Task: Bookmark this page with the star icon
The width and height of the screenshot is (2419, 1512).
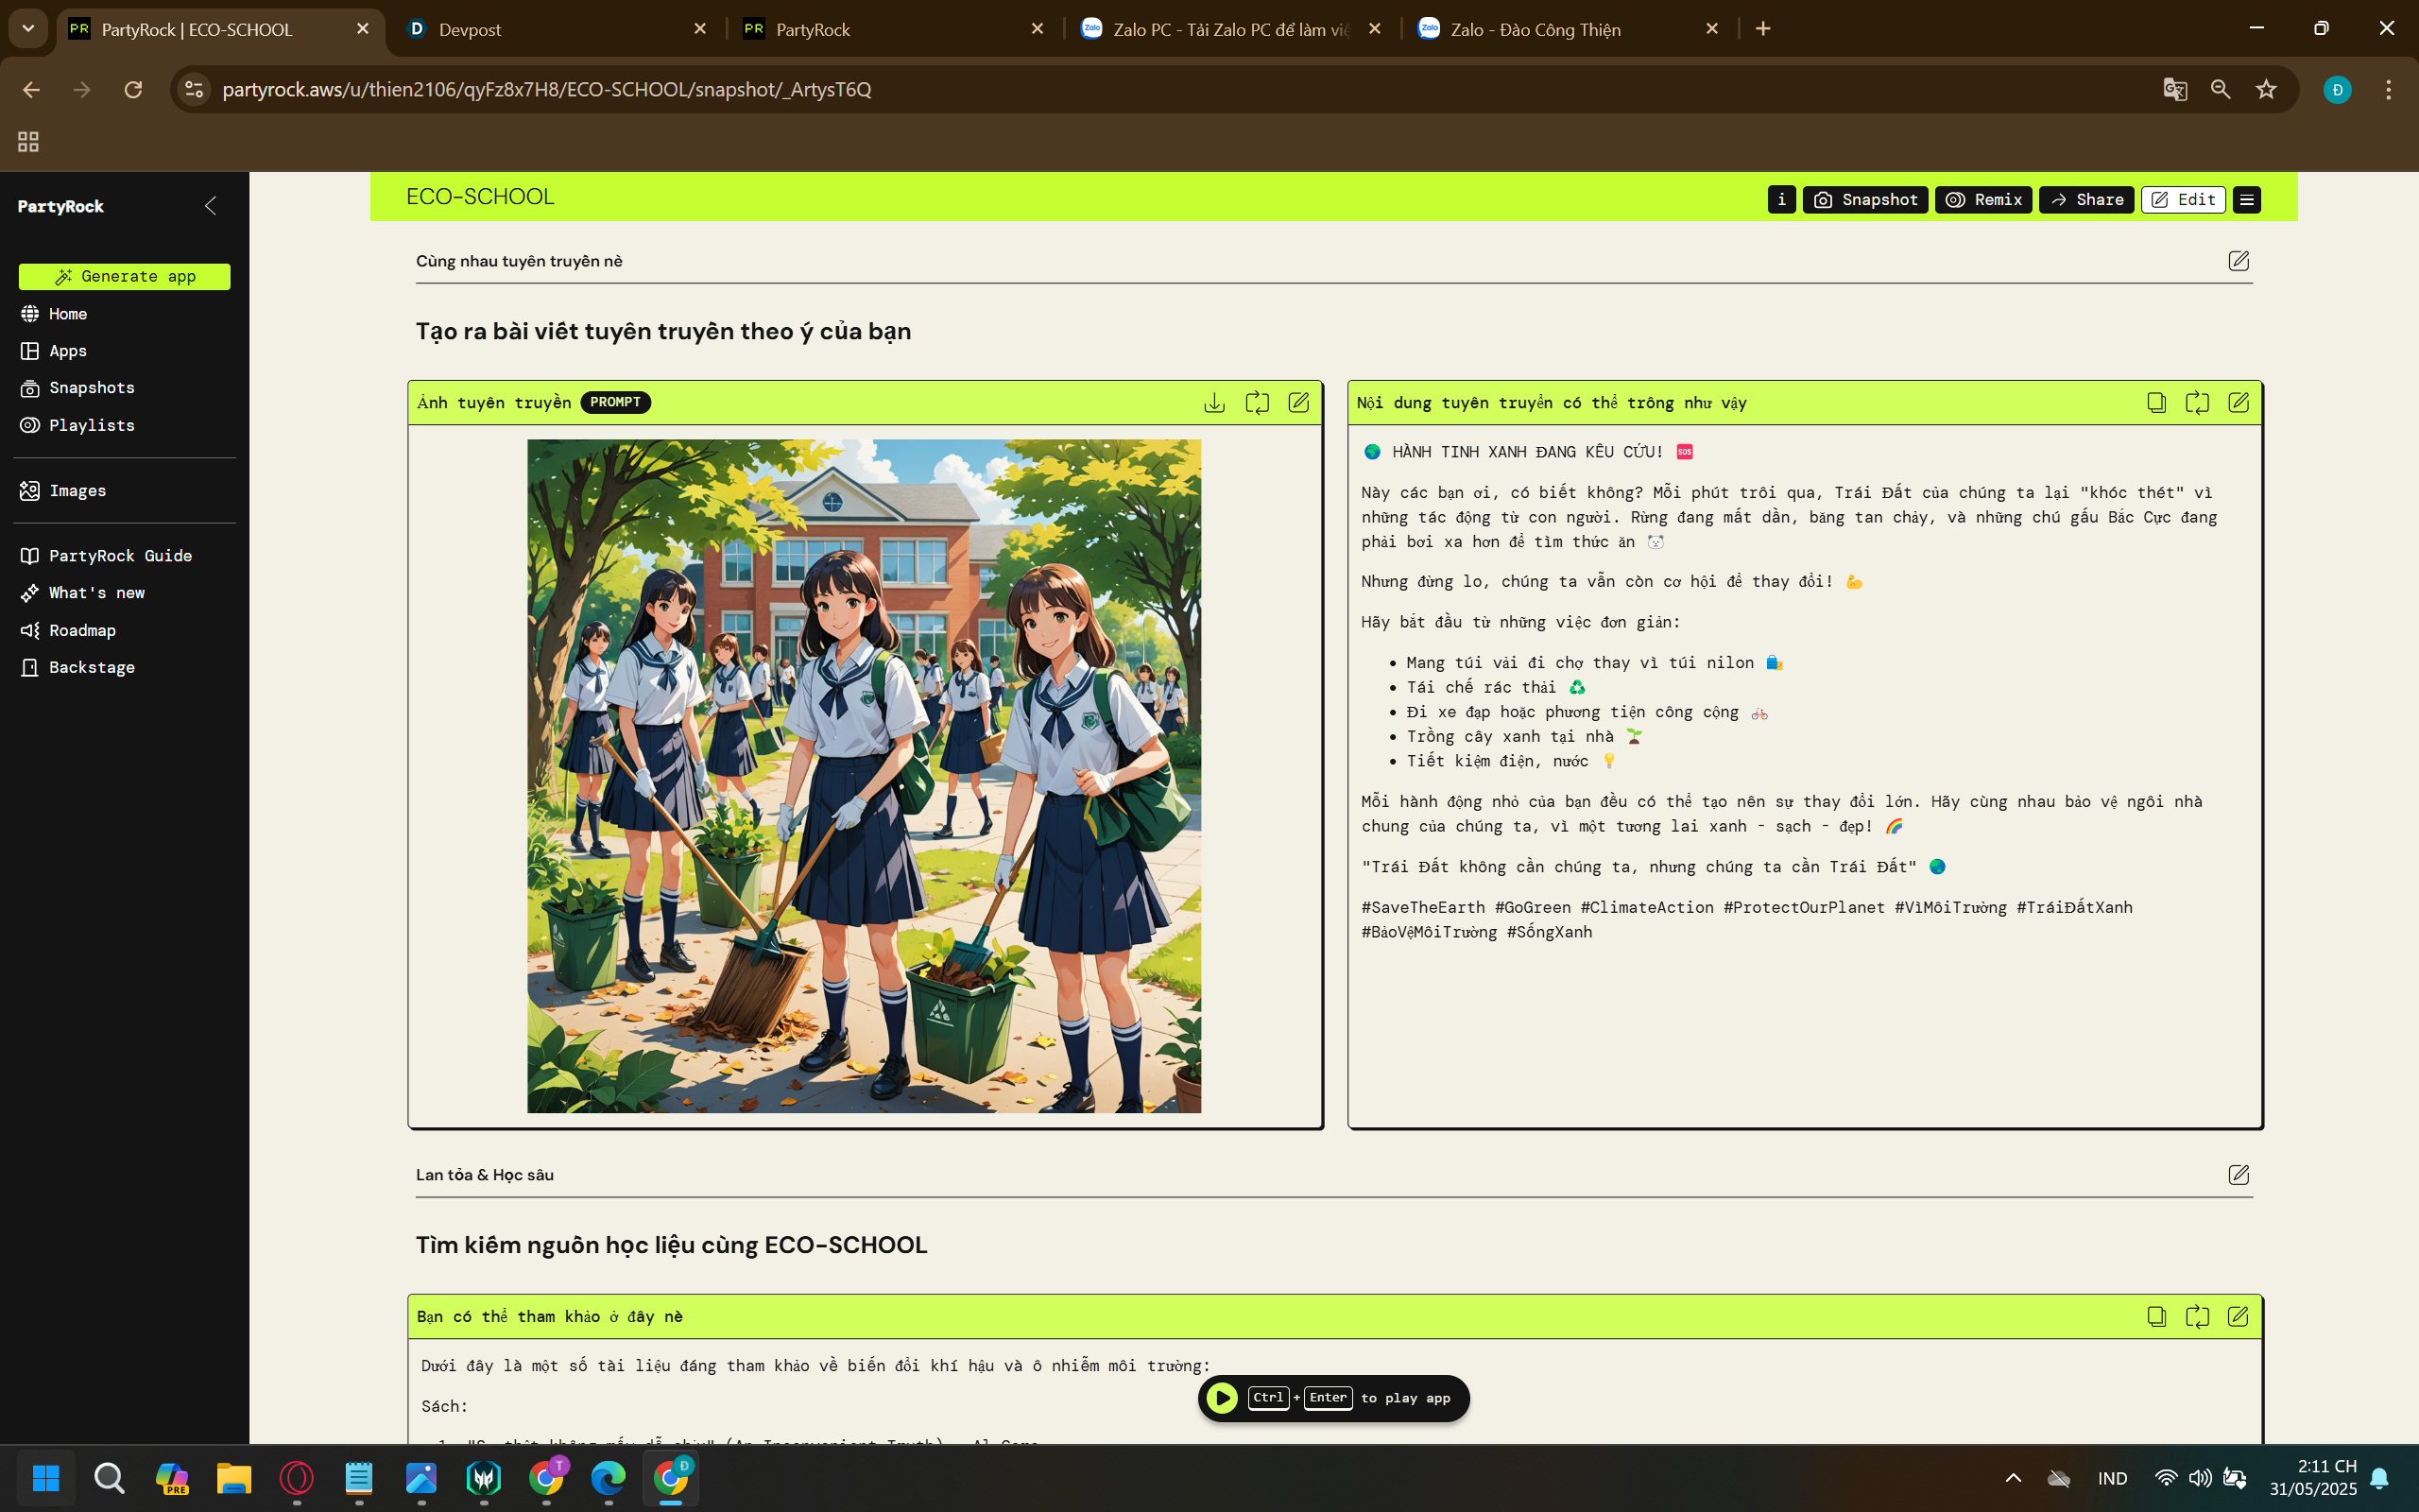Action: pyautogui.click(x=2266, y=89)
